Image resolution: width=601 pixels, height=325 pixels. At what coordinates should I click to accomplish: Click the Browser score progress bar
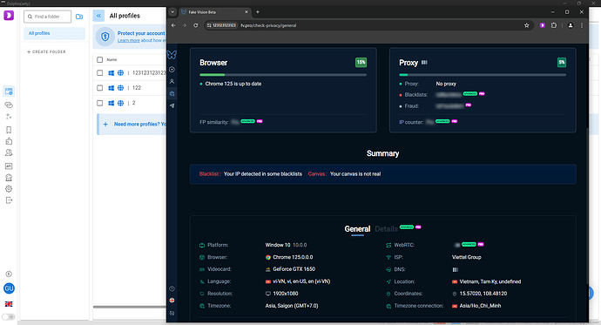[x=283, y=75]
